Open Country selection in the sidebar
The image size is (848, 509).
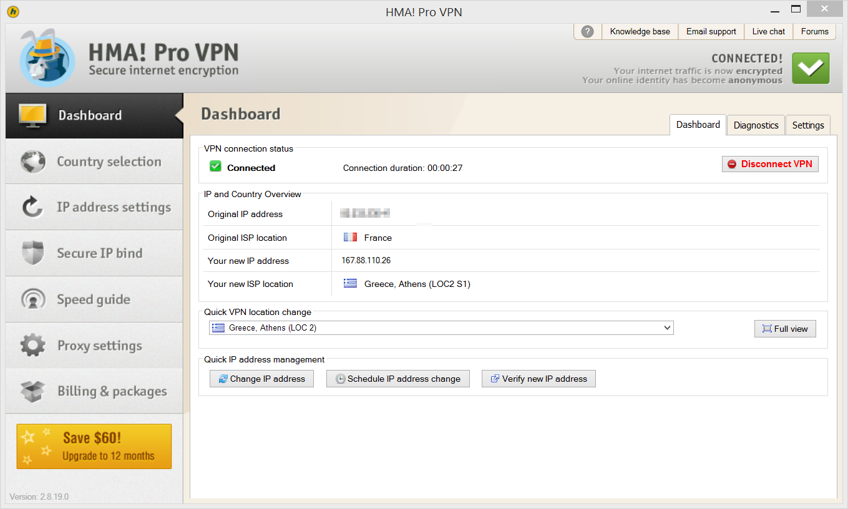click(x=94, y=162)
